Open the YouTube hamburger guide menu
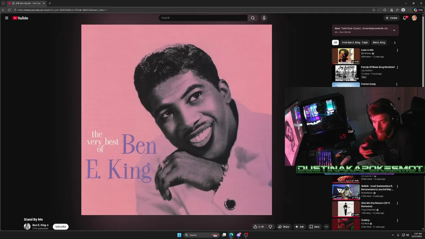Image resolution: width=425 pixels, height=239 pixels. coord(6,18)
